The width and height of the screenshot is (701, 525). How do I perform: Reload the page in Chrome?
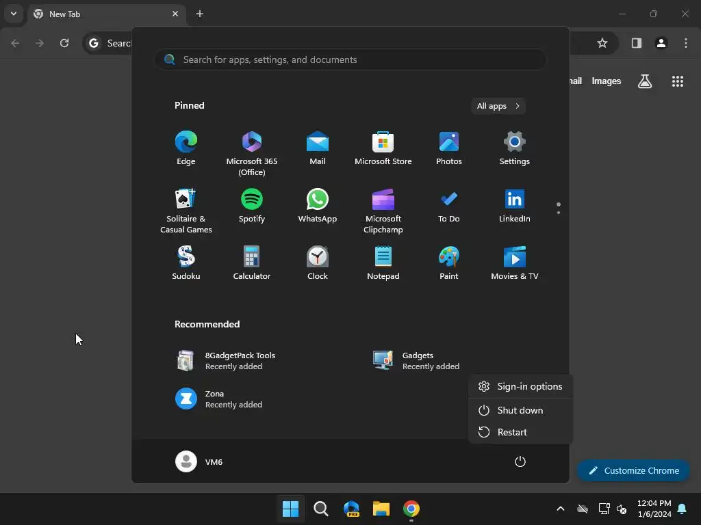point(64,43)
